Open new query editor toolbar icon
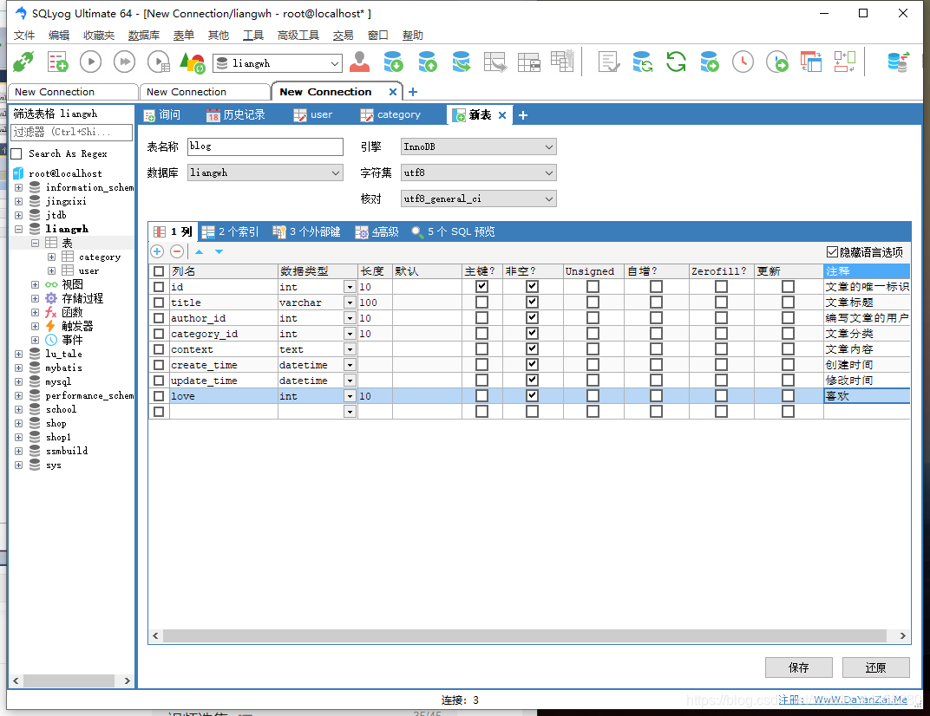 pos(57,62)
